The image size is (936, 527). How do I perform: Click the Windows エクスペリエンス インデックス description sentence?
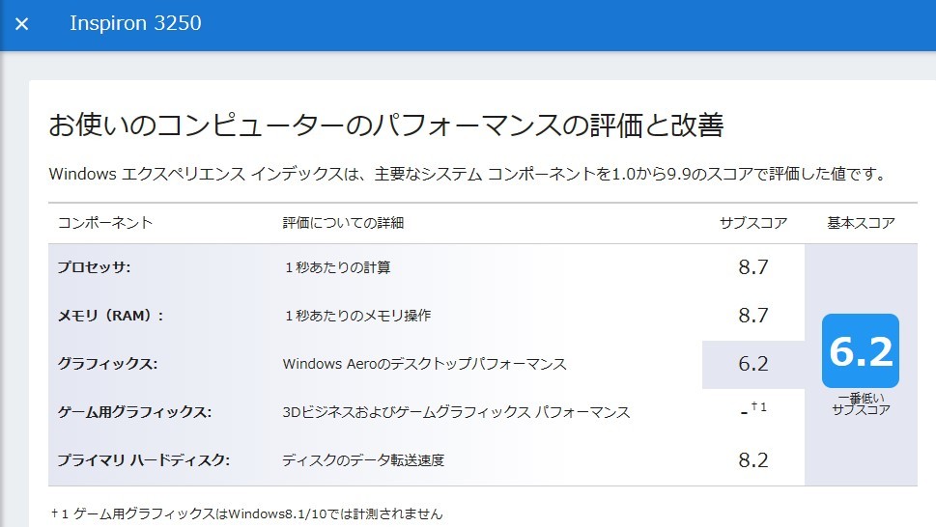coord(468,174)
